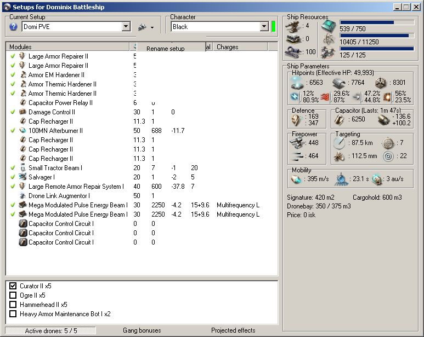The width and height of the screenshot is (424, 337).
Task: Toggle 100MN Afterburner II active checkmark
Action: pos(13,131)
